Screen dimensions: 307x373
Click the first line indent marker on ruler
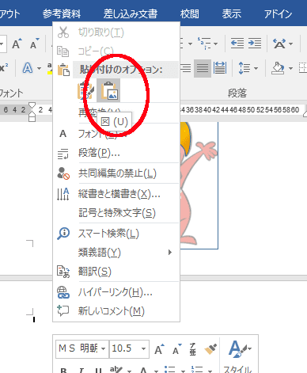[x=32, y=106]
